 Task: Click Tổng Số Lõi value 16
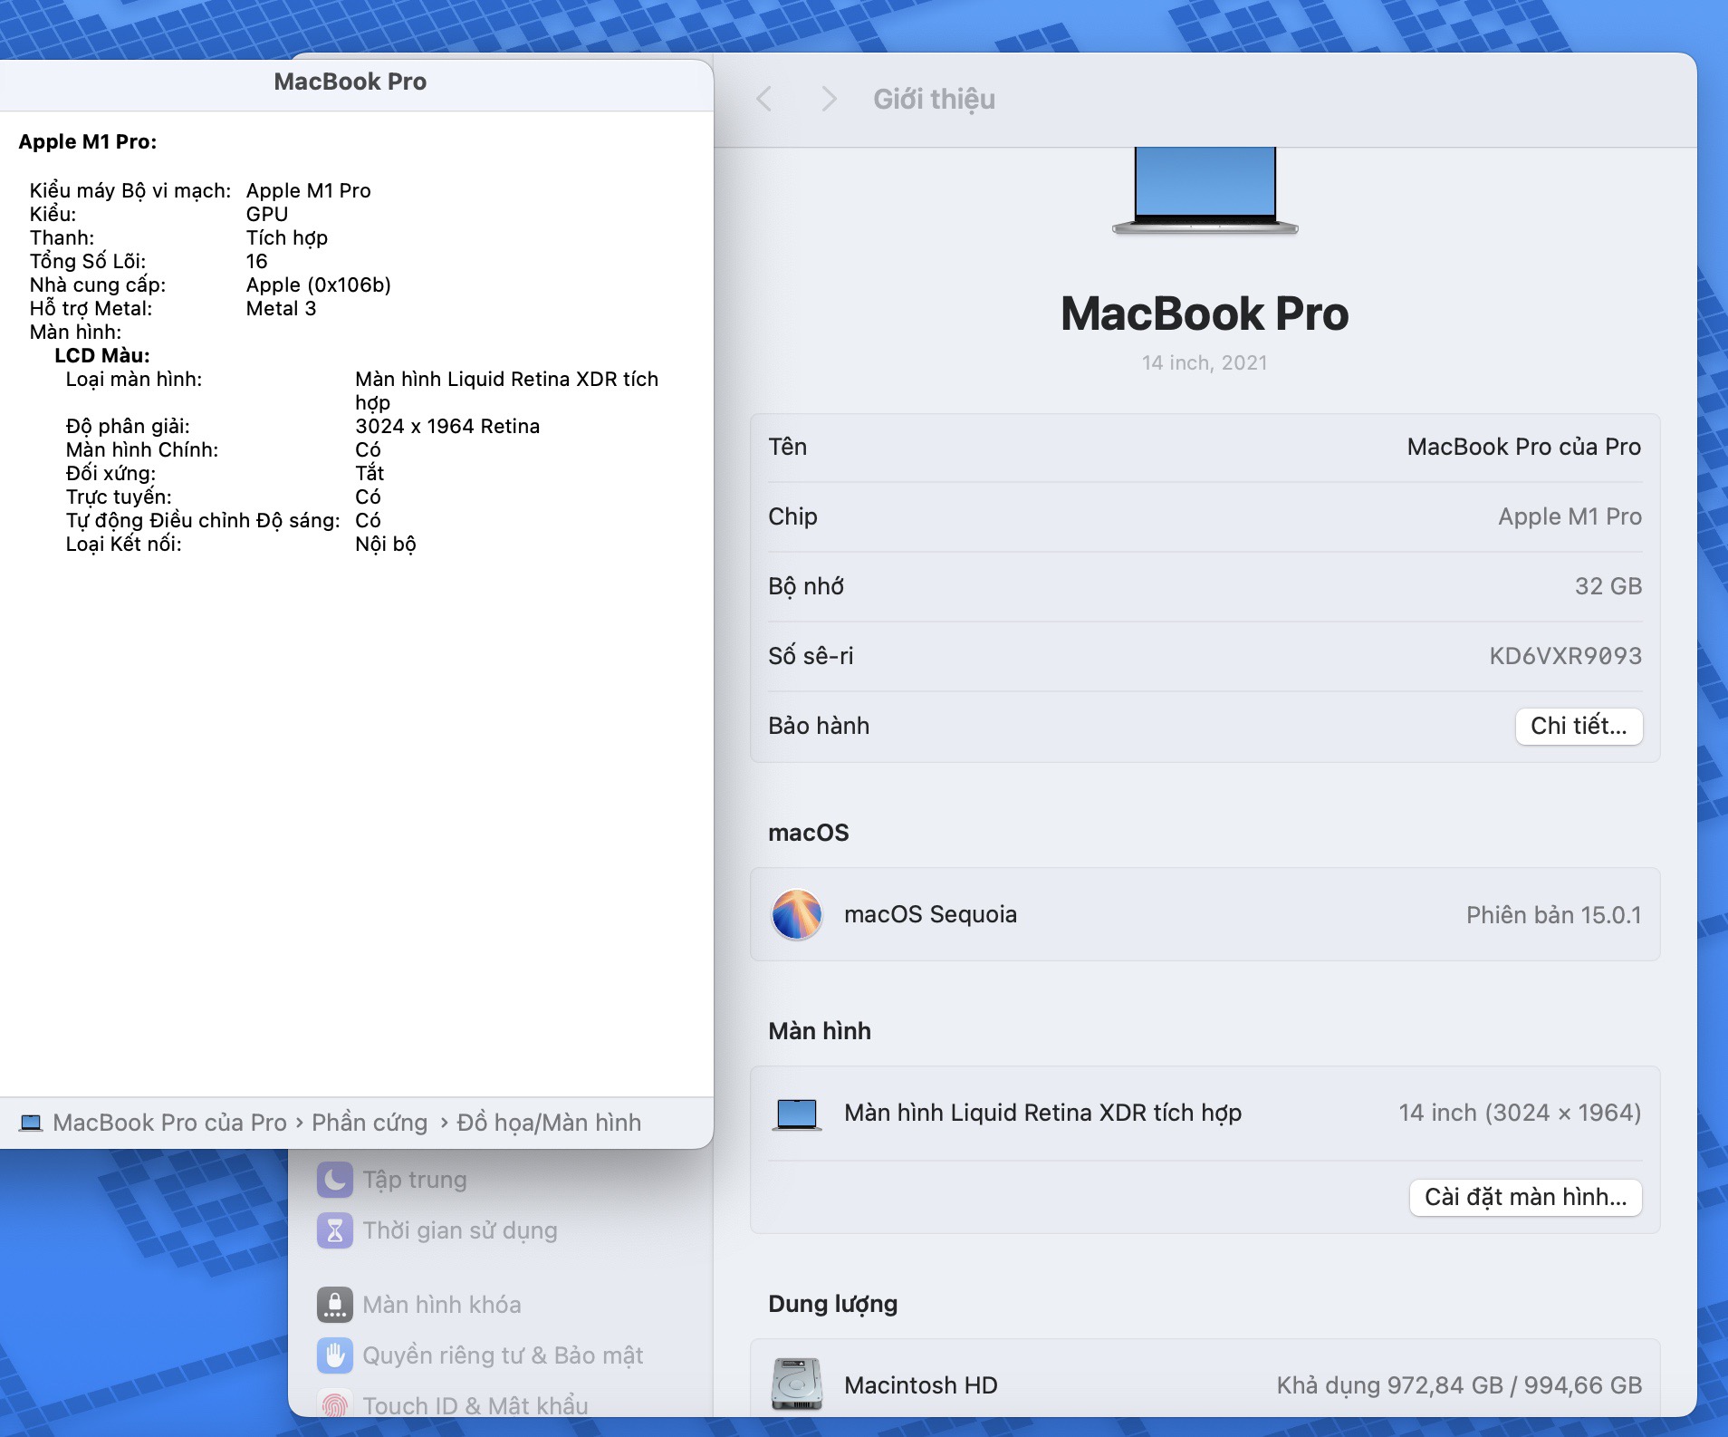point(257,261)
